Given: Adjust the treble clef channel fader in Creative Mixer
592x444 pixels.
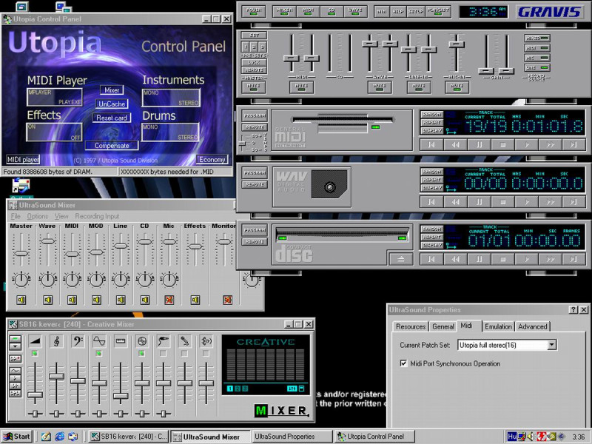Looking at the screenshot, I should pos(56,376).
